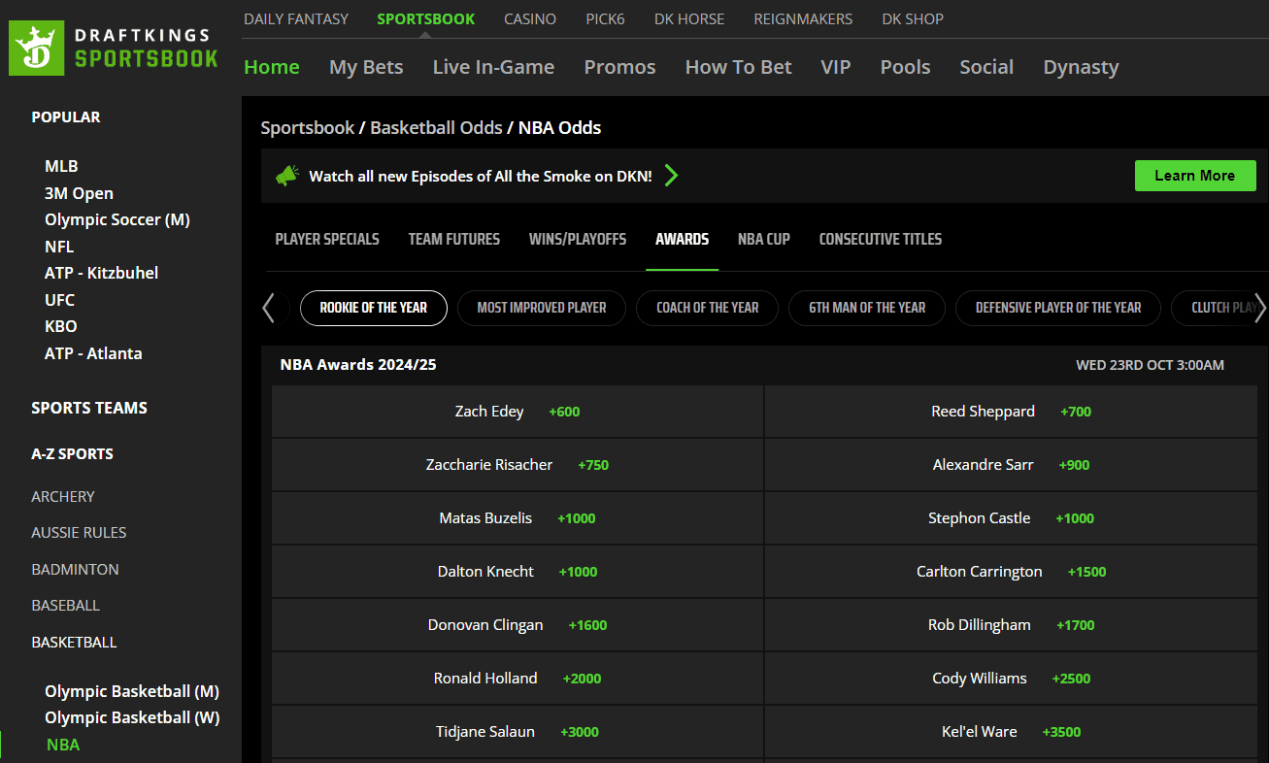Open the Promos page
Viewport: 1269px width, 763px height.
pos(619,67)
